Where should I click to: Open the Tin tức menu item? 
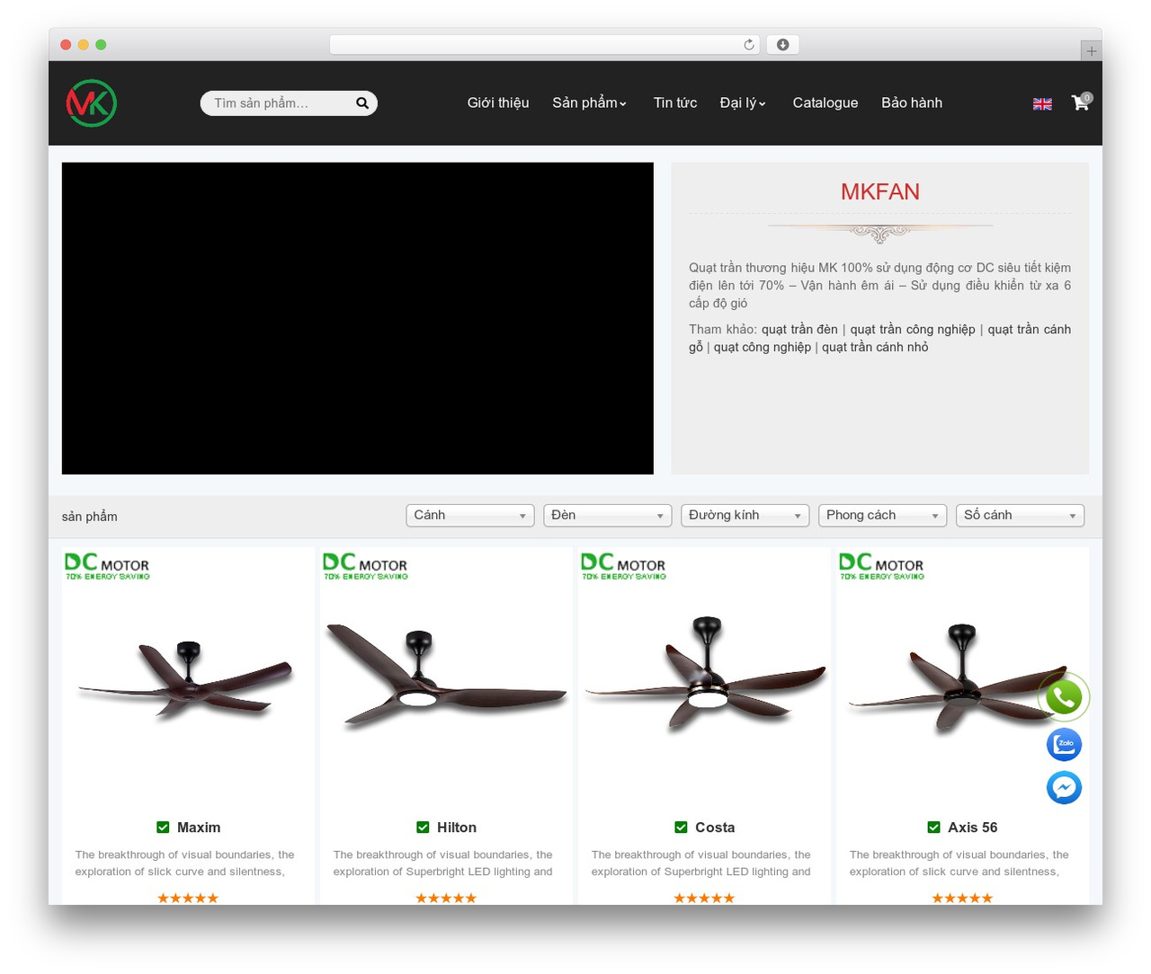[x=675, y=103]
